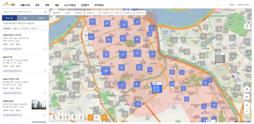Image resolution: width=254 pixels, height=124 pixels.
Task: Open 대출 menu
Action: 57,5
